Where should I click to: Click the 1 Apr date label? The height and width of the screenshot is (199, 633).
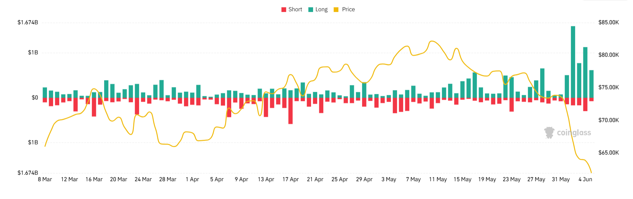(193, 180)
